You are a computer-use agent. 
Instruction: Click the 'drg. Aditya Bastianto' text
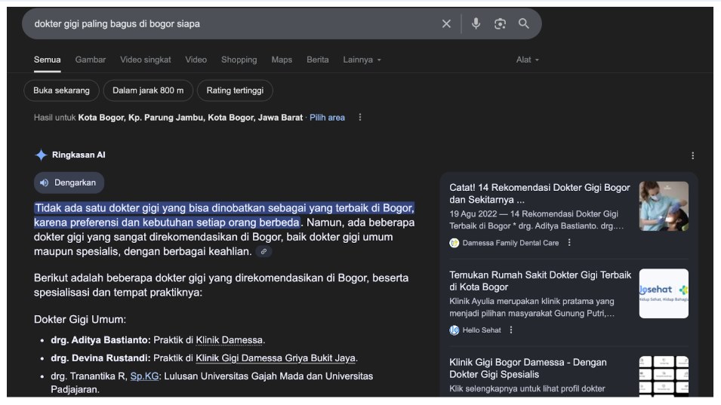(100, 340)
